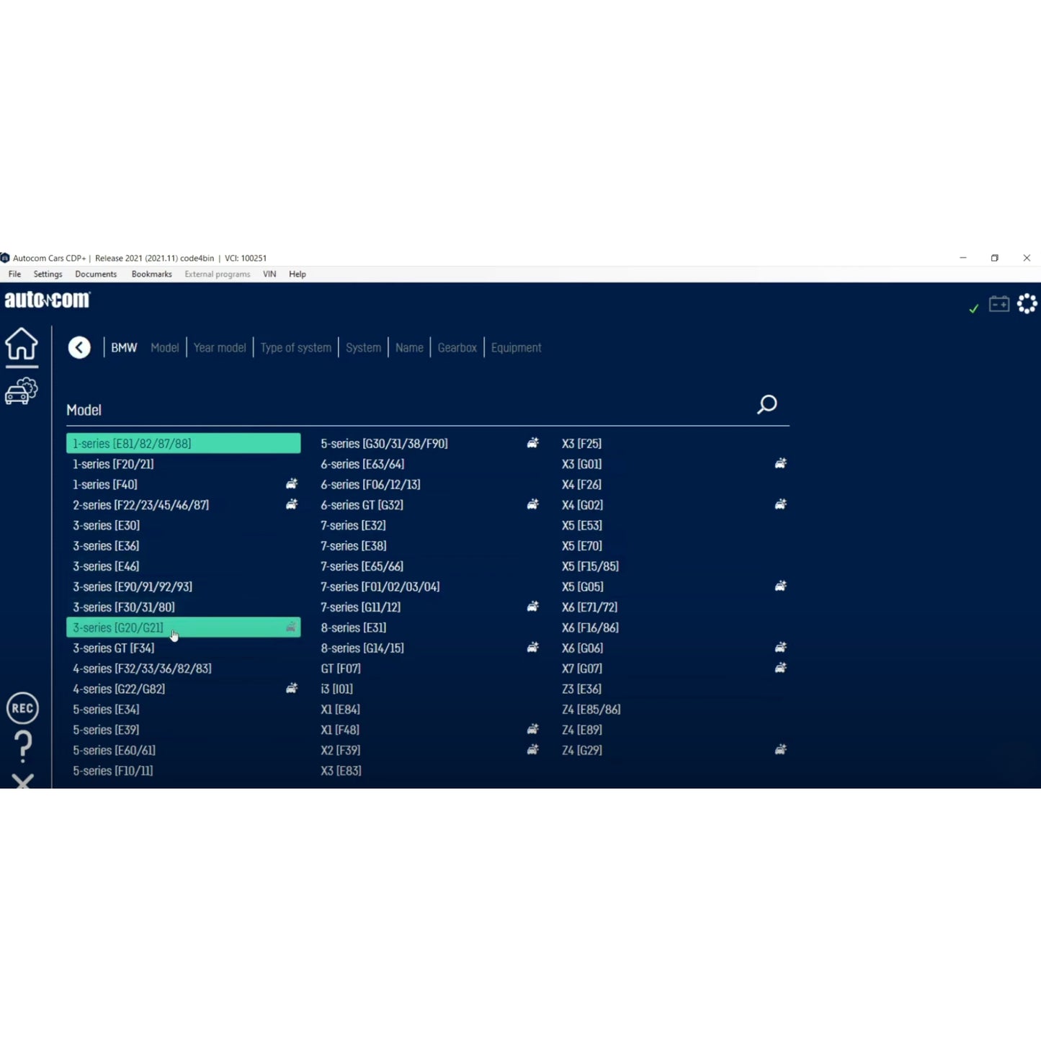Click the autocom logo
The image size is (1041, 1041).
[x=48, y=300]
